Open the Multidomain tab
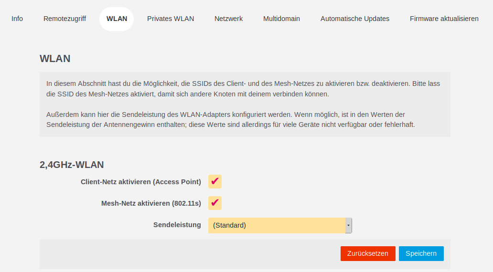 pos(281,19)
